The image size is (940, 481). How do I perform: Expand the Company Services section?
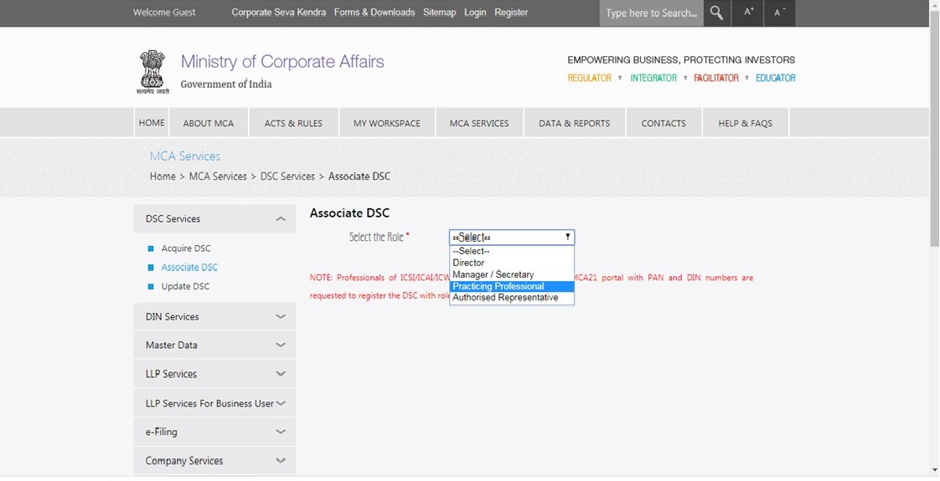pos(214,461)
